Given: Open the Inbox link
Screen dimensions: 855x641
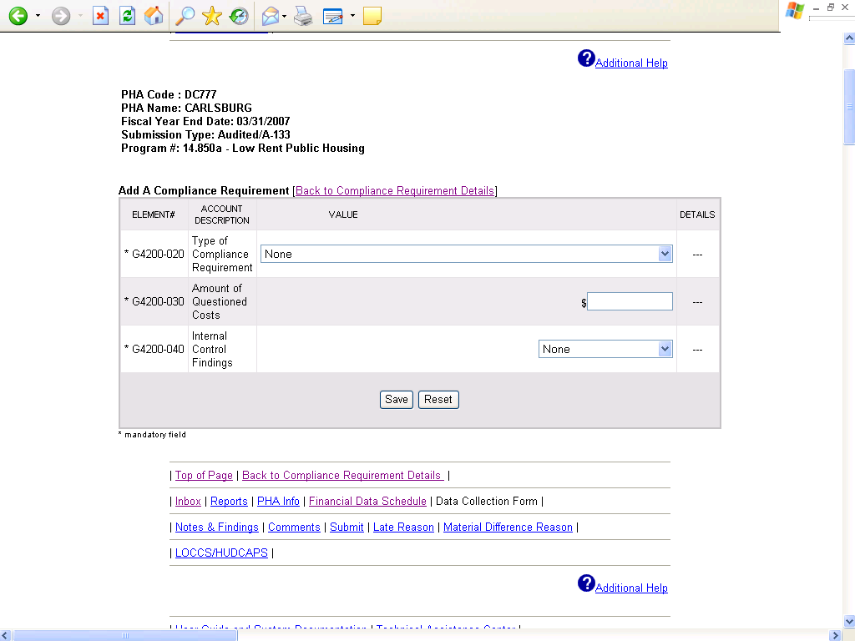Looking at the screenshot, I should tap(188, 501).
